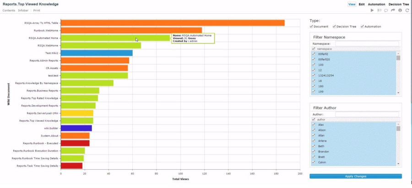Toggle select-all namespace header checkbox
The height and width of the screenshot is (188, 412).
(314, 48)
